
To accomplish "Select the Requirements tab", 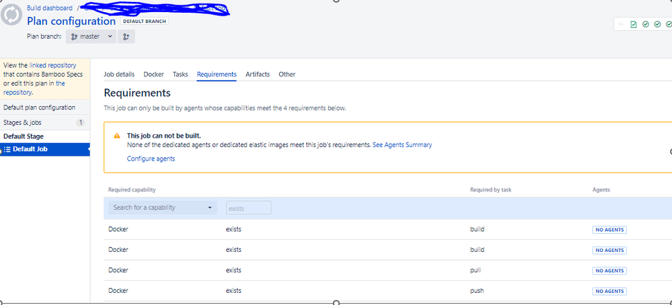I will tap(217, 75).
